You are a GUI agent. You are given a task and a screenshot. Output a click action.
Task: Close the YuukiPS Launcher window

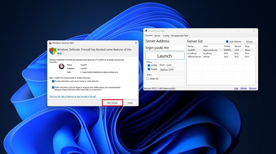(x=254, y=31)
